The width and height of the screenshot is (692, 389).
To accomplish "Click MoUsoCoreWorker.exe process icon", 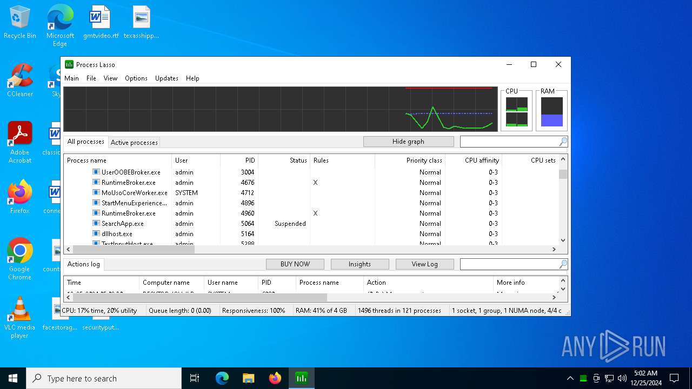I will 96,193.
